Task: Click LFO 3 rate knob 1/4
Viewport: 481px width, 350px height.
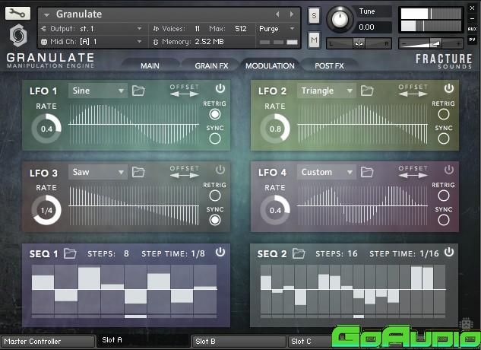Action: [x=46, y=210]
